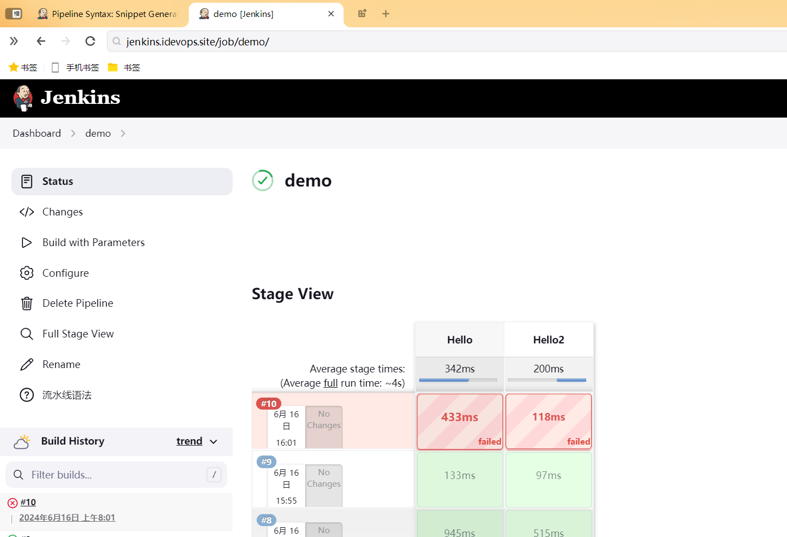This screenshot has width=787, height=537.
Task: Click the slash shortcut key in Filter builds
Action: tap(214, 475)
